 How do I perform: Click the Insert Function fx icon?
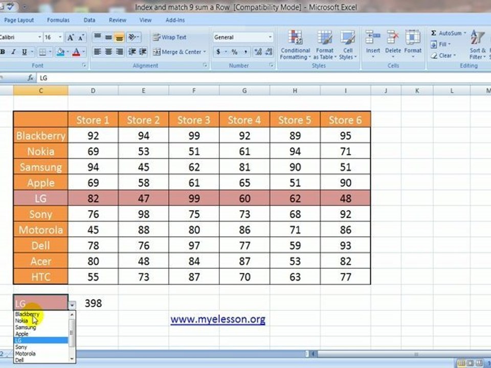30,78
